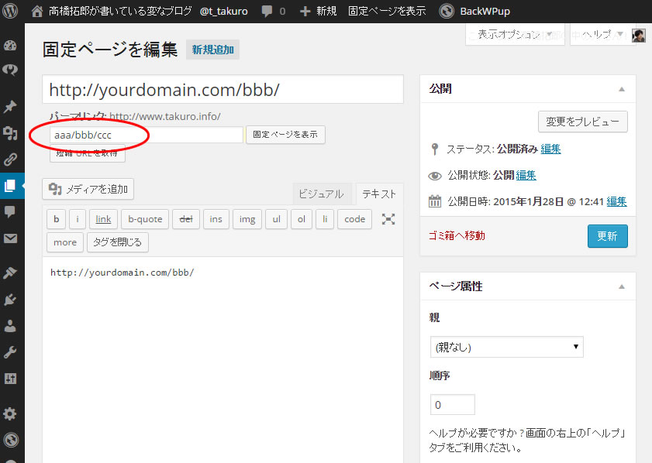Image resolution: width=652 pixels, height=463 pixels.
Task: Open the Tools wrench sidebar icon
Action: pos(10,352)
